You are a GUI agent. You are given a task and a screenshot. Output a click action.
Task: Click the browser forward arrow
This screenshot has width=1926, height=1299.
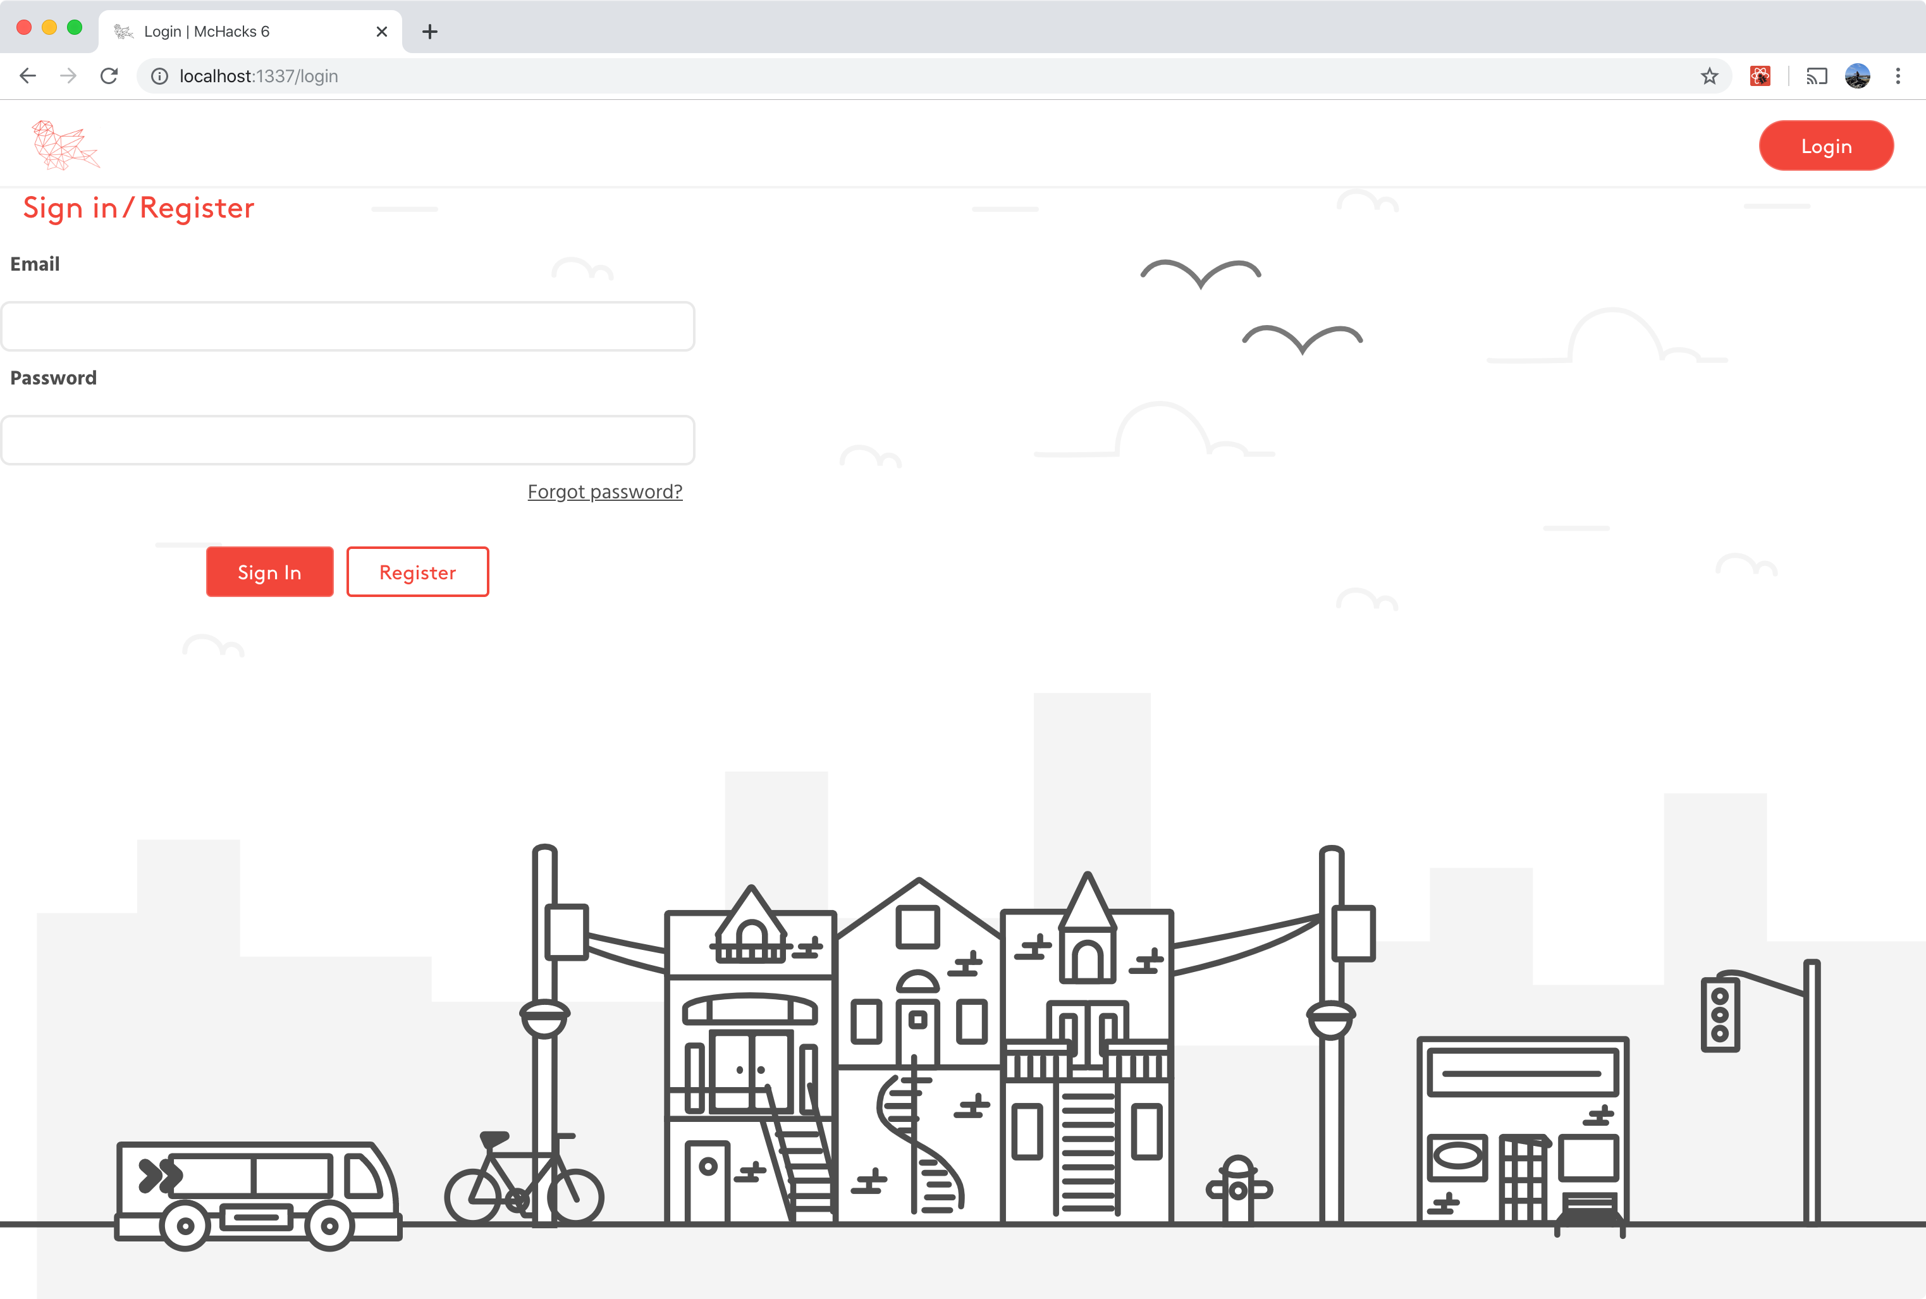click(69, 77)
